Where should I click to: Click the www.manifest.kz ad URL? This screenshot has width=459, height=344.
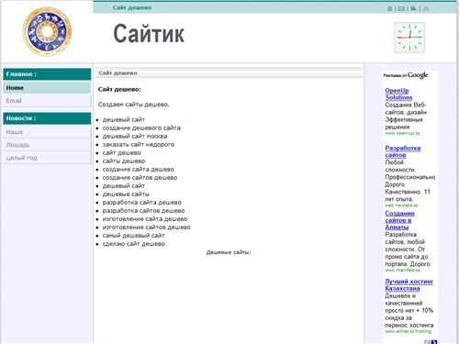(402, 270)
